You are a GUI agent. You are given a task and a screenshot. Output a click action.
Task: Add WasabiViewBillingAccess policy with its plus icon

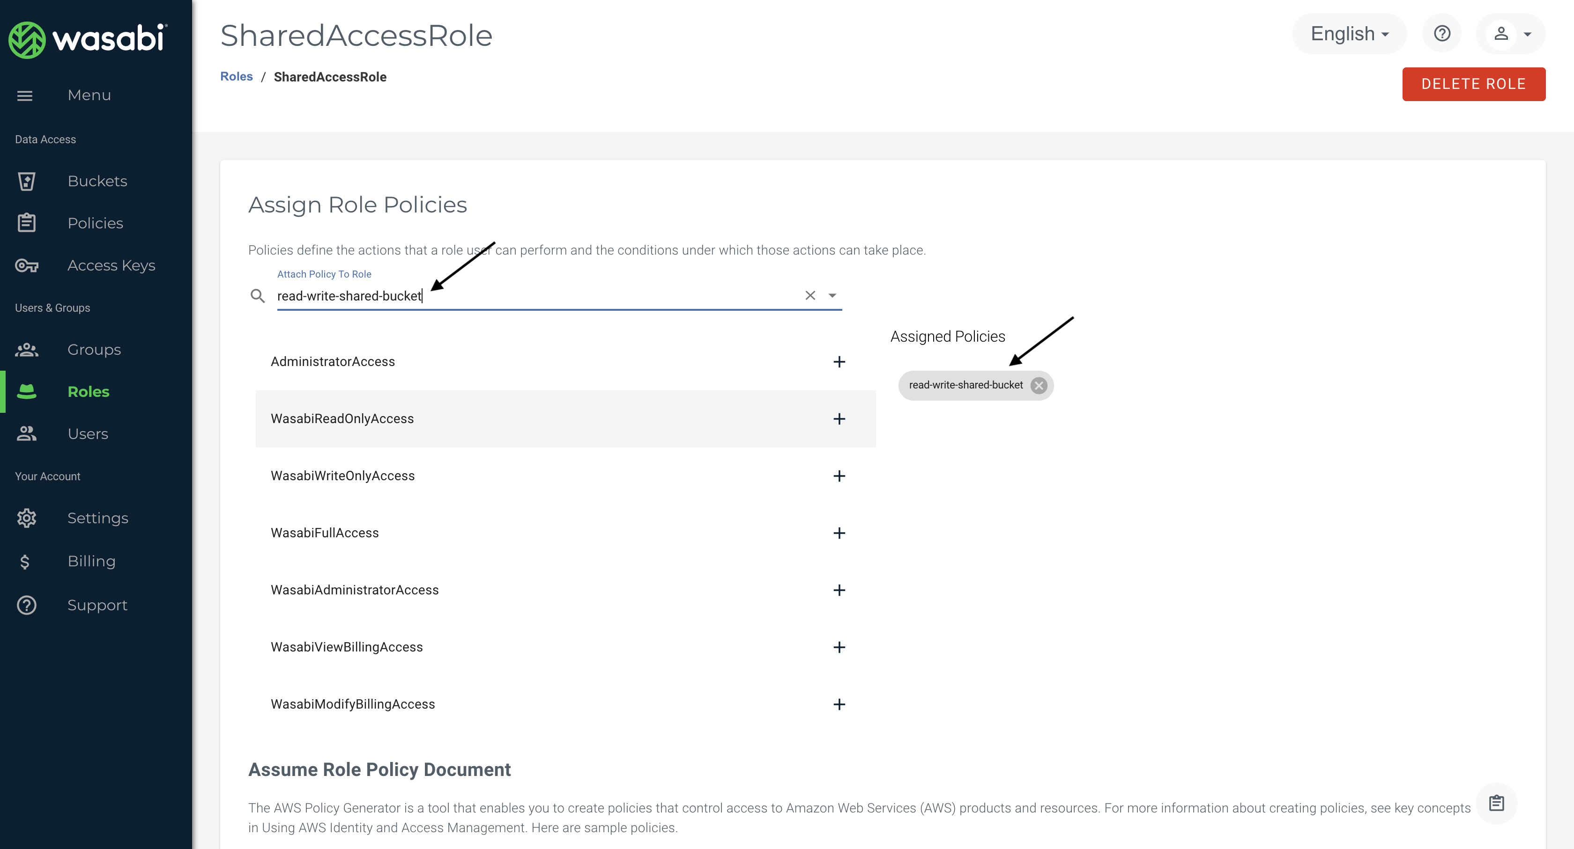pyautogui.click(x=839, y=648)
